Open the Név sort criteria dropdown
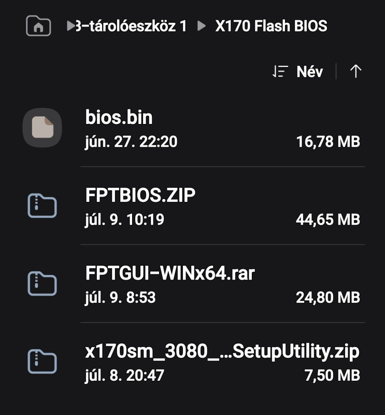The width and height of the screenshot is (385, 415). pos(310,72)
